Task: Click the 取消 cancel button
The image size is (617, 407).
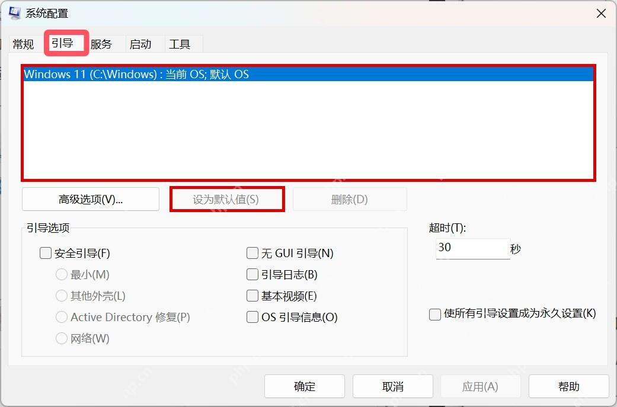Action: point(393,386)
